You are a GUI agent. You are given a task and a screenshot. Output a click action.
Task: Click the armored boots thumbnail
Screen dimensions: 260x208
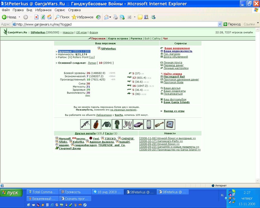click(x=128, y=124)
